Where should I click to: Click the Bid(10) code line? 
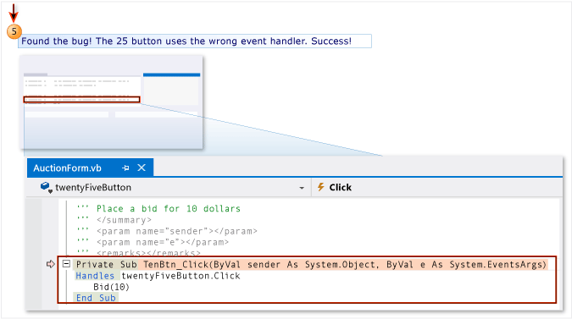pos(111,287)
